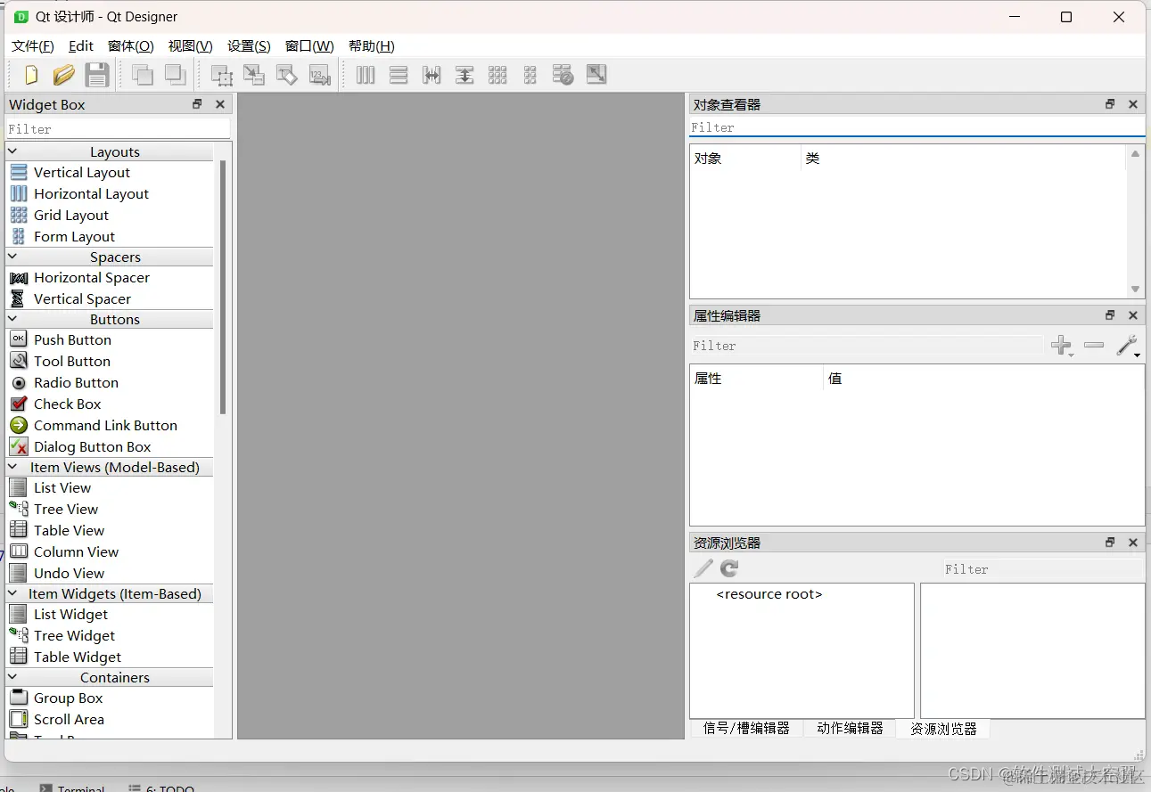Click the object inspector Filter field
The height and width of the screenshot is (792, 1151).
(x=917, y=127)
